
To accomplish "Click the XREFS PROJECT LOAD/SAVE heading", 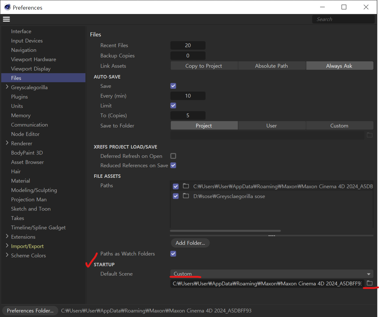I will (x=125, y=147).
